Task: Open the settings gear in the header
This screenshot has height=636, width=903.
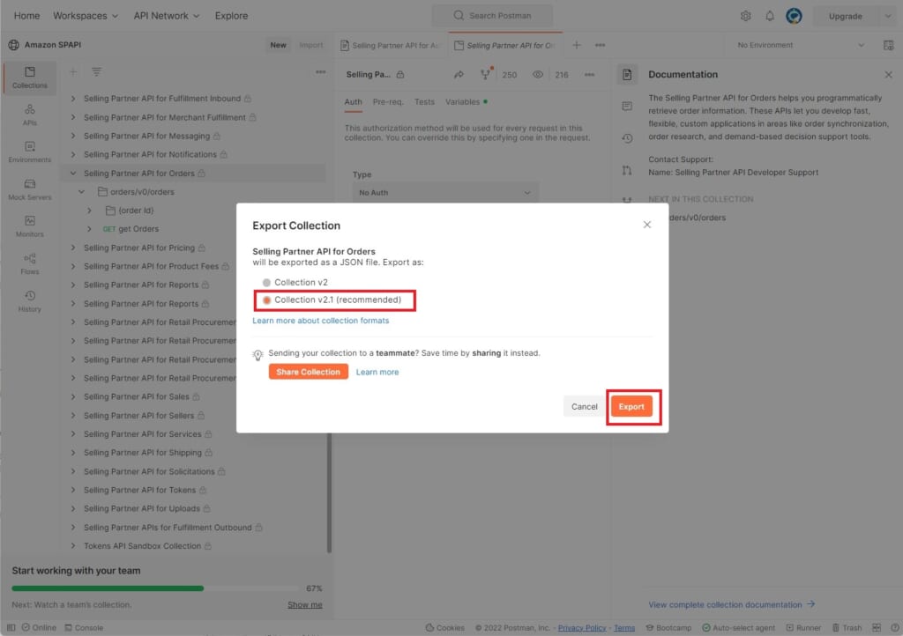Action: [x=746, y=16]
